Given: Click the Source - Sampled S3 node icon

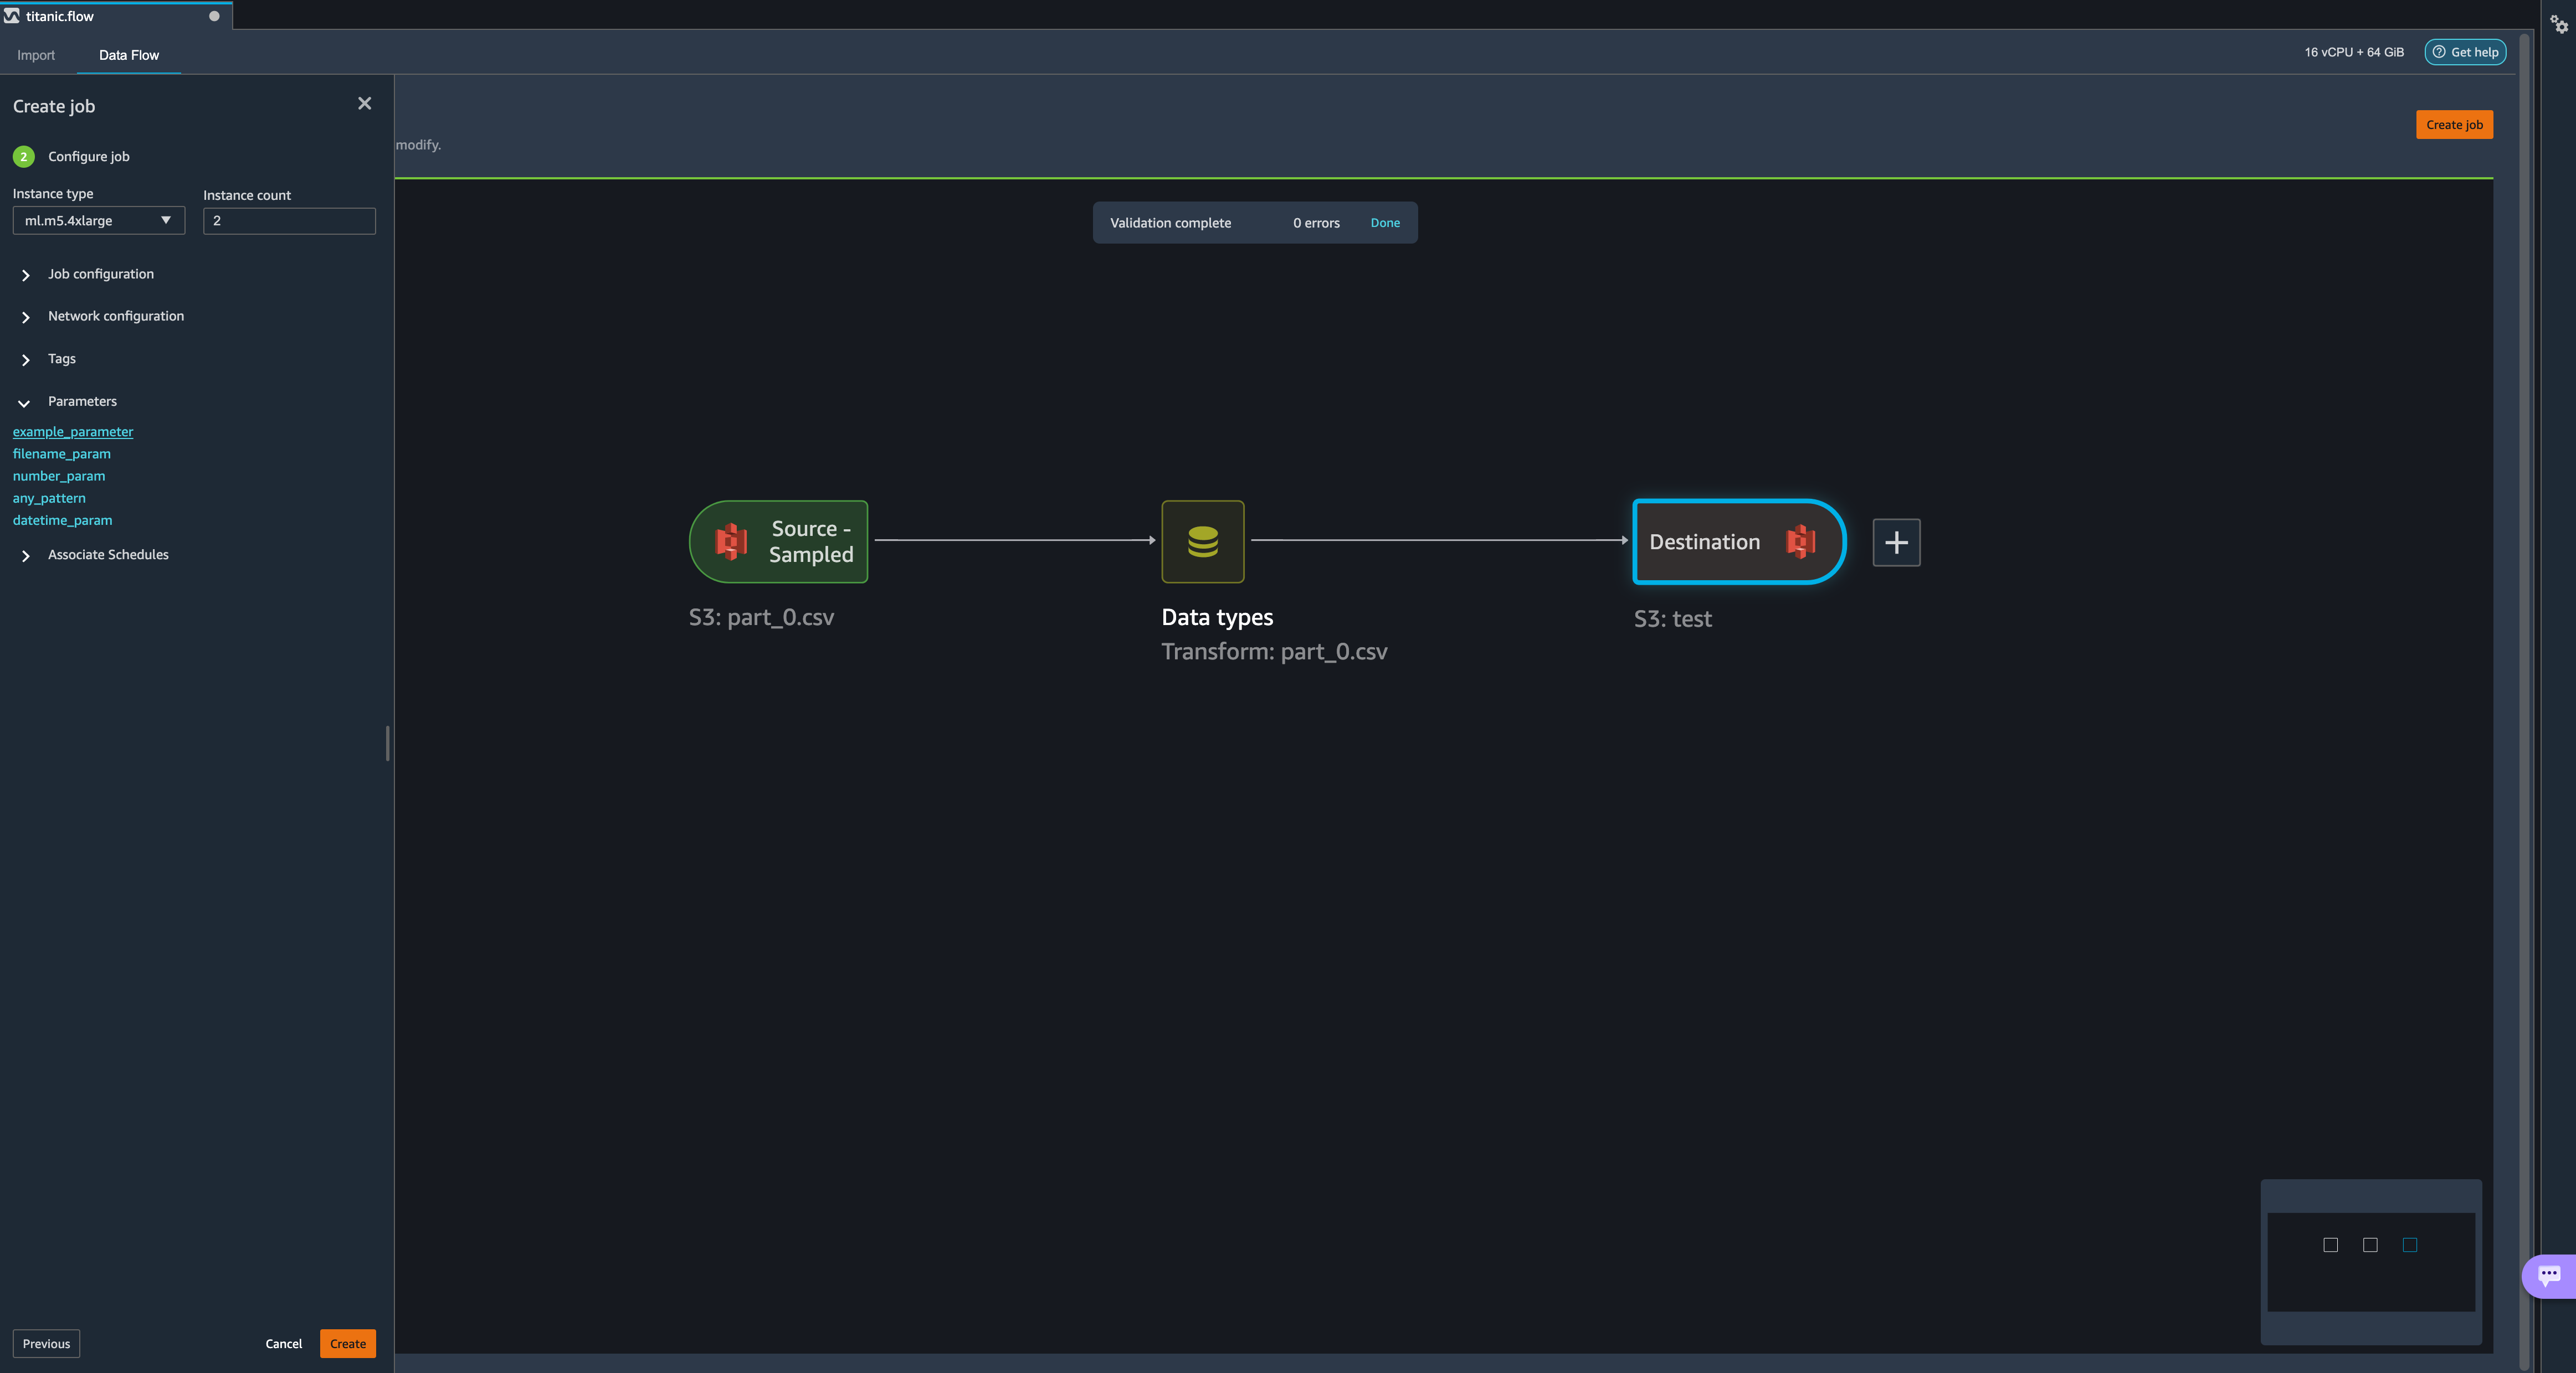Looking at the screenshot, I should click(731, 541).
